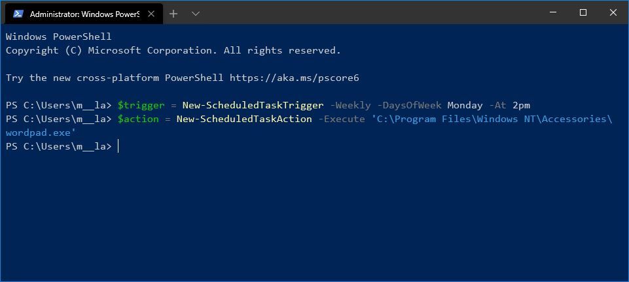
Task: Minimize the terminal window
Action: coord(553,13)
